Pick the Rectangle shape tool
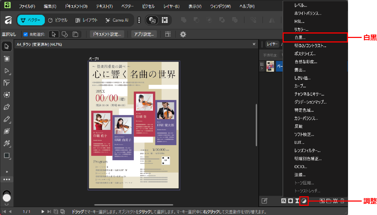This screenshot has height=215, width=377. [x=7, y=155]
